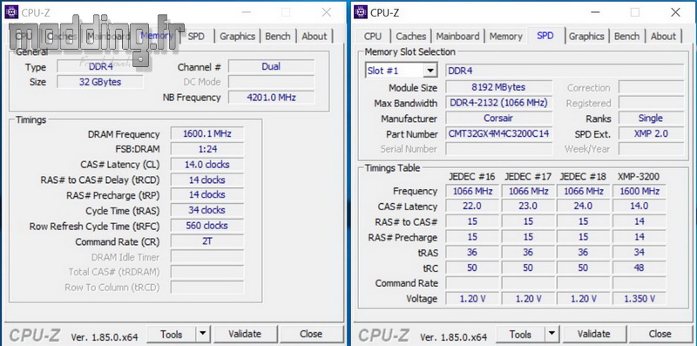Expand Tools dropdown arrow in left window

point(203,334)
